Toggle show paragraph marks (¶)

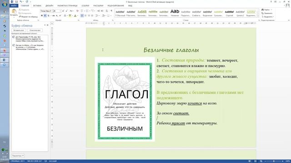111,11
